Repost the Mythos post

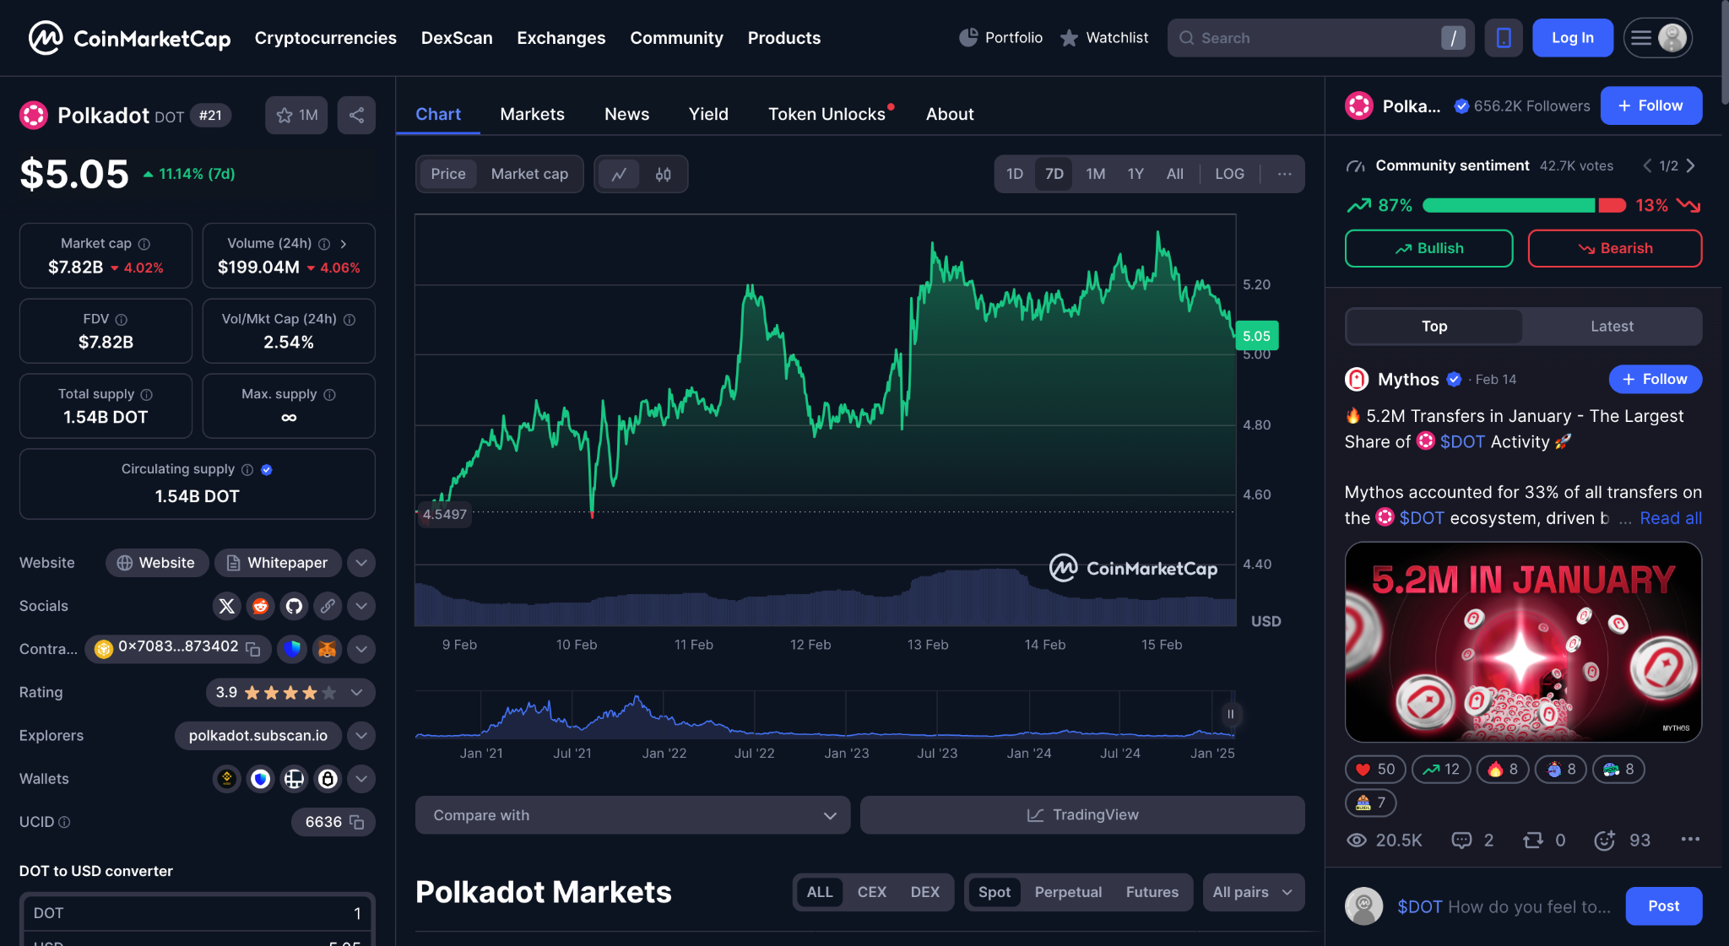point(1533,840)
